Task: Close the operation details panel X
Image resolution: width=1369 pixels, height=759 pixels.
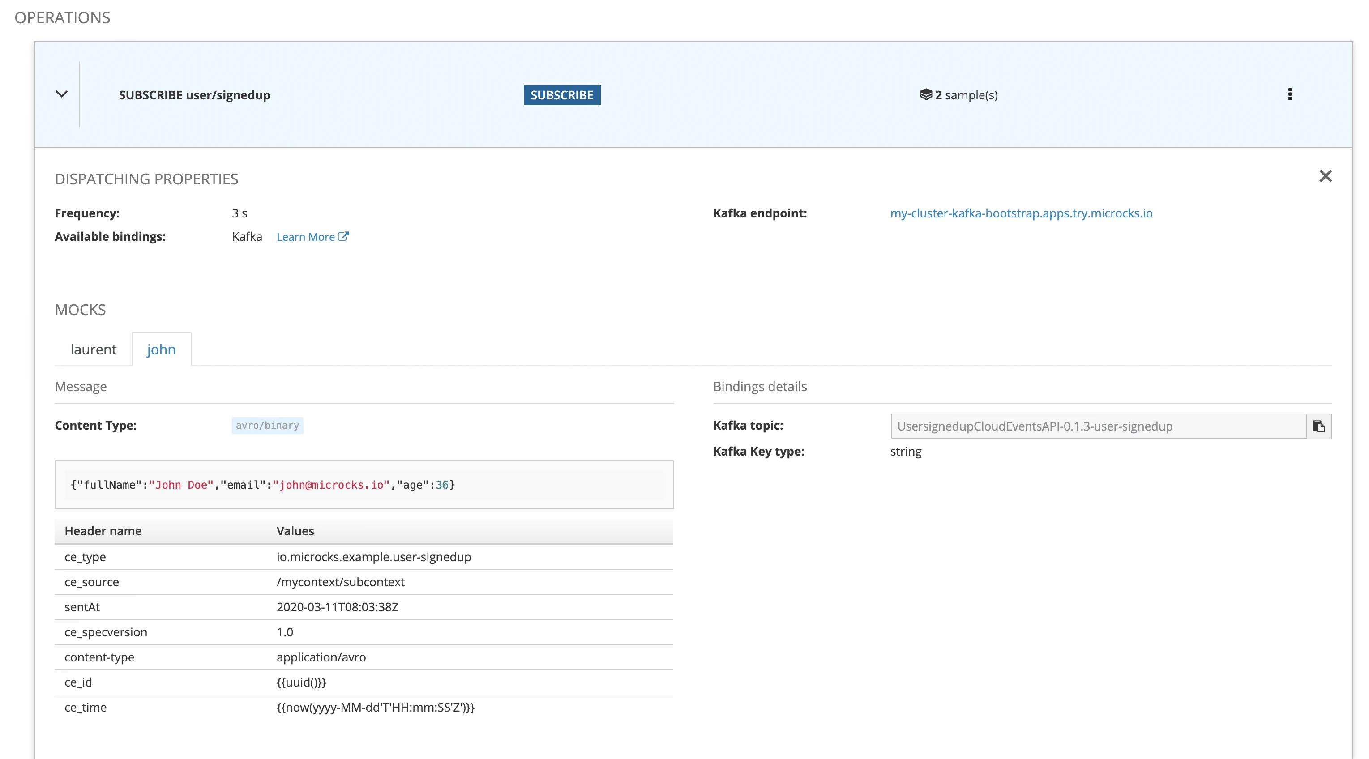Action: click(1326, 176)
